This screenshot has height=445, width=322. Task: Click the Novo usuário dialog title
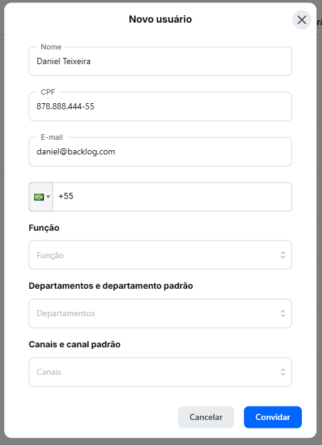pos(160,20)
